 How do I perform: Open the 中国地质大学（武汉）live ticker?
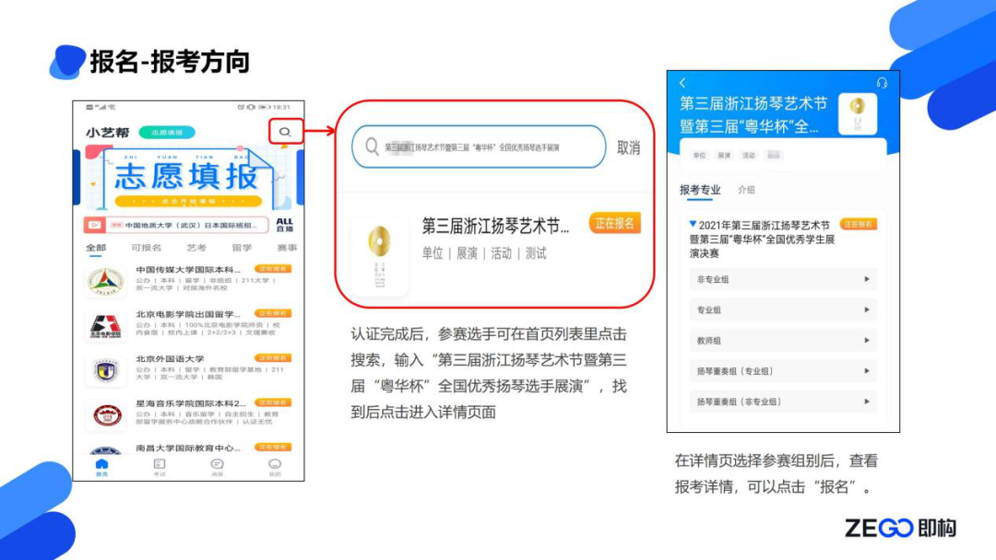(176, 225)
